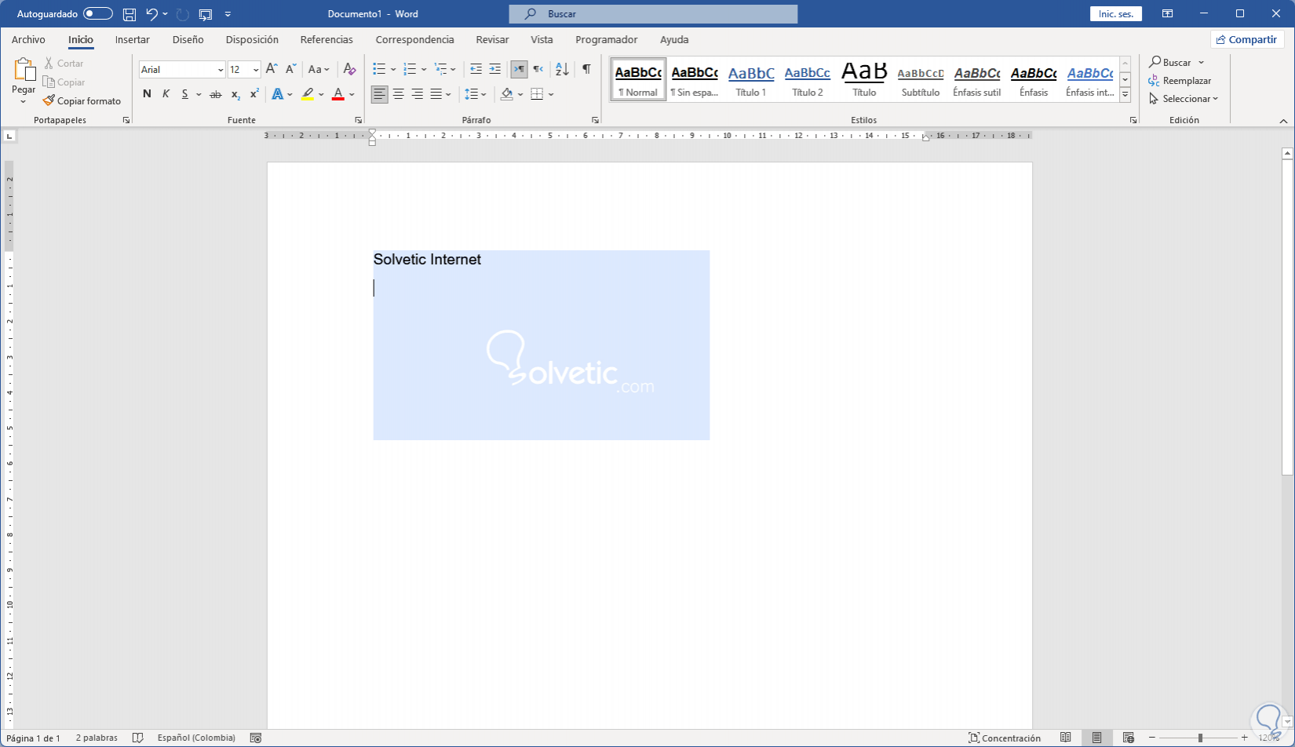The height and width of the screenshot is (747, 1295).
Task: Expand the Change Case (Aa) menu
Action: point(319,70)
